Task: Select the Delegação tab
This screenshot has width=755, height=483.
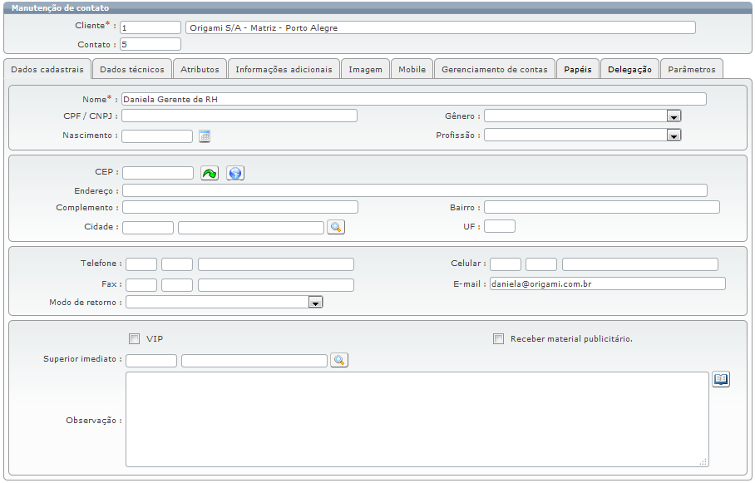Action: click(629, 69)
